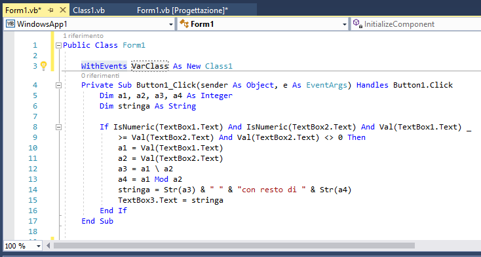Click the '0 riferimenti' CodeLens link
Screen dimensions: 481x257
tap(100, 75)
